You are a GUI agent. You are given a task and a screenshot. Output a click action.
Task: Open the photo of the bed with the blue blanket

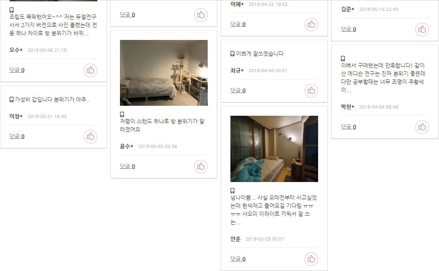click(x=274, y=149)
